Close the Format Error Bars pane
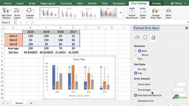 [x=186, y=28]
